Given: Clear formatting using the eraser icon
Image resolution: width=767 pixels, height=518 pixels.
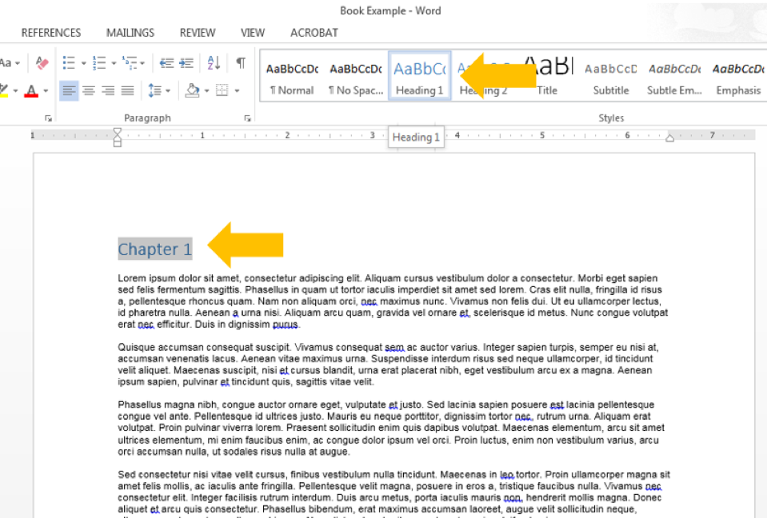Looking at the screenshot, I should tap(41, 62).
